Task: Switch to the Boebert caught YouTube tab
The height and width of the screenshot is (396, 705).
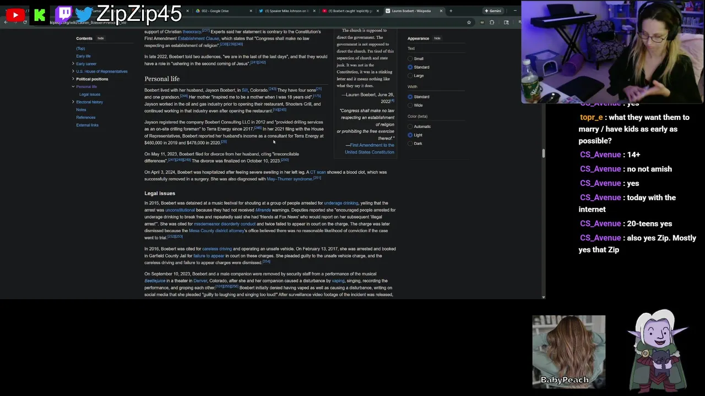Action: click(350, 11)
